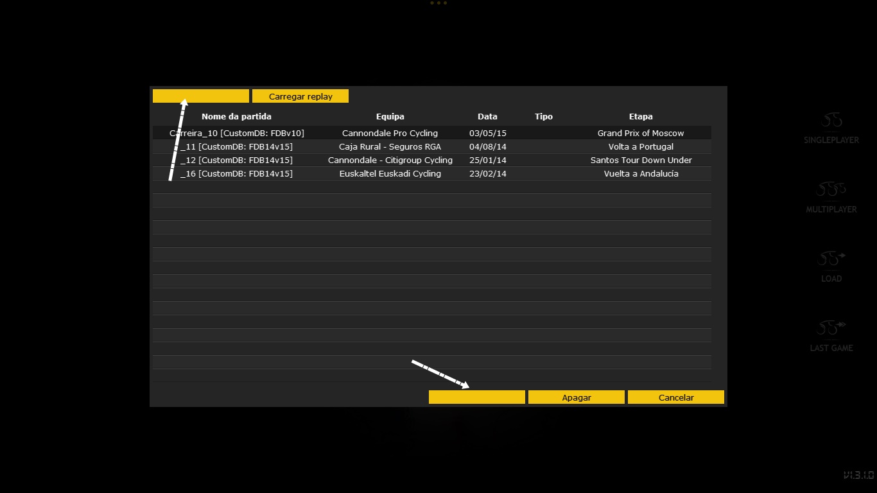Select the Carreira_10 Cannondale Pro Cycling save

390,133
